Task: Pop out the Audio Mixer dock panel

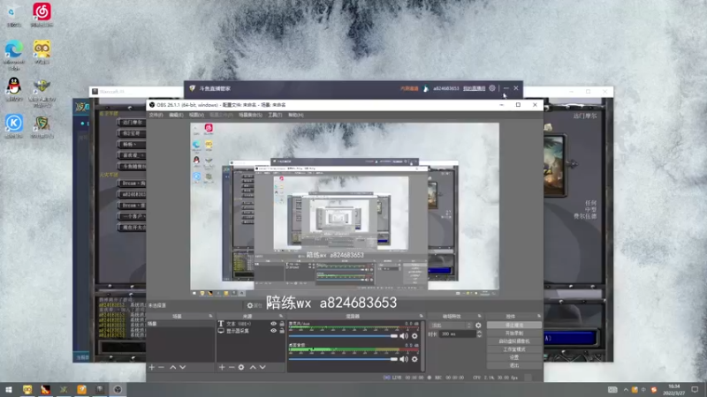Action: pyautogui.click(x=422, y=317)
